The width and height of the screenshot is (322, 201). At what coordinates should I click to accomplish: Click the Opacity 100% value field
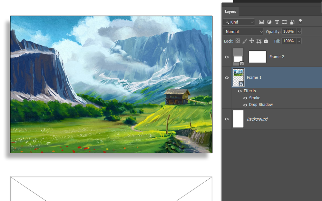pyautogui.click(x=289, y=32)
